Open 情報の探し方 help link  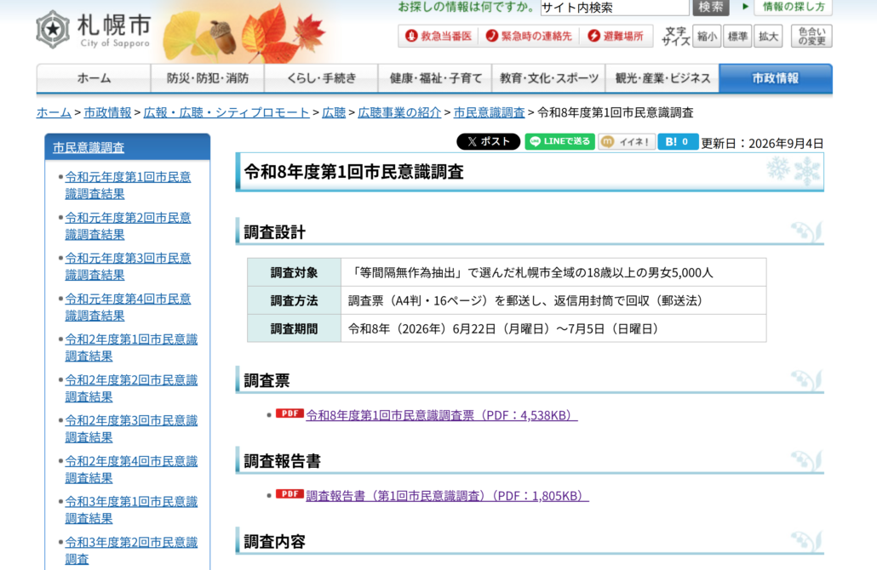pos(793,8)
